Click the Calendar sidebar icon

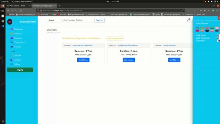click(x=11, y=55)
